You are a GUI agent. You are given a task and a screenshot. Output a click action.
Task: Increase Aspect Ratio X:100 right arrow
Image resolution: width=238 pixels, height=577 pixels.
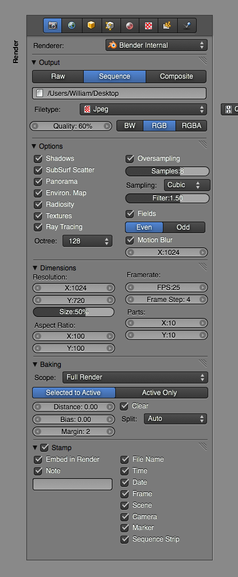coord(110,336)
